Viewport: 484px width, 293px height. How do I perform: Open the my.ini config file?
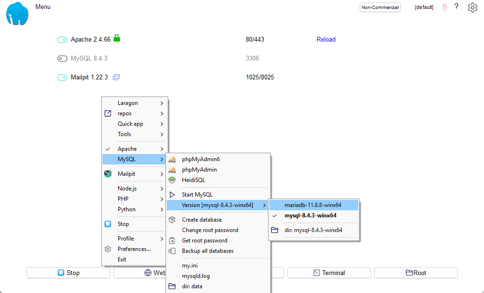[x=190, y=266]
